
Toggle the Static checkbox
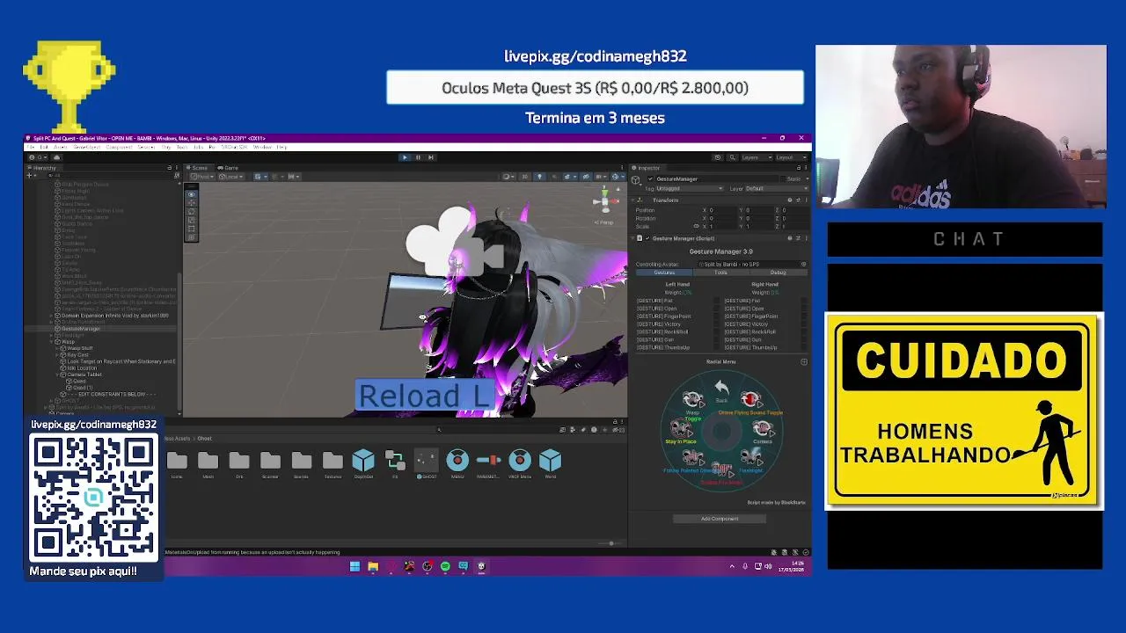pos(784,178)
